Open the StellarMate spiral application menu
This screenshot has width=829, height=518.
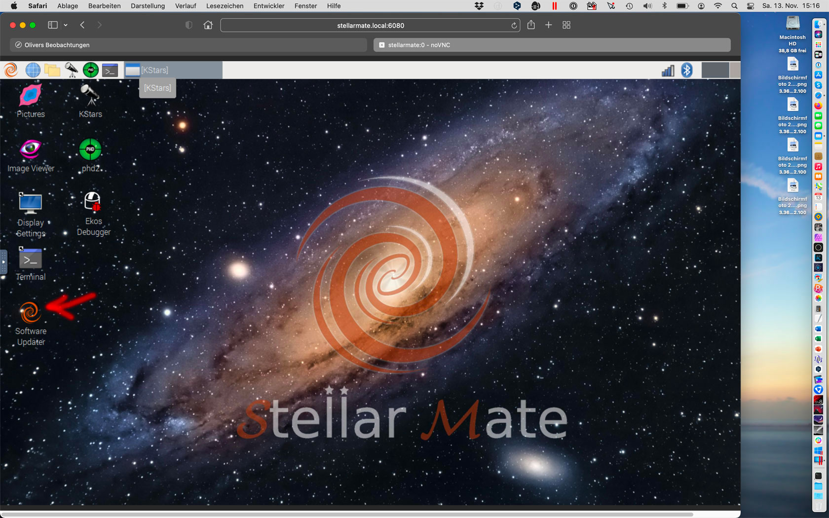pos(11,70)
